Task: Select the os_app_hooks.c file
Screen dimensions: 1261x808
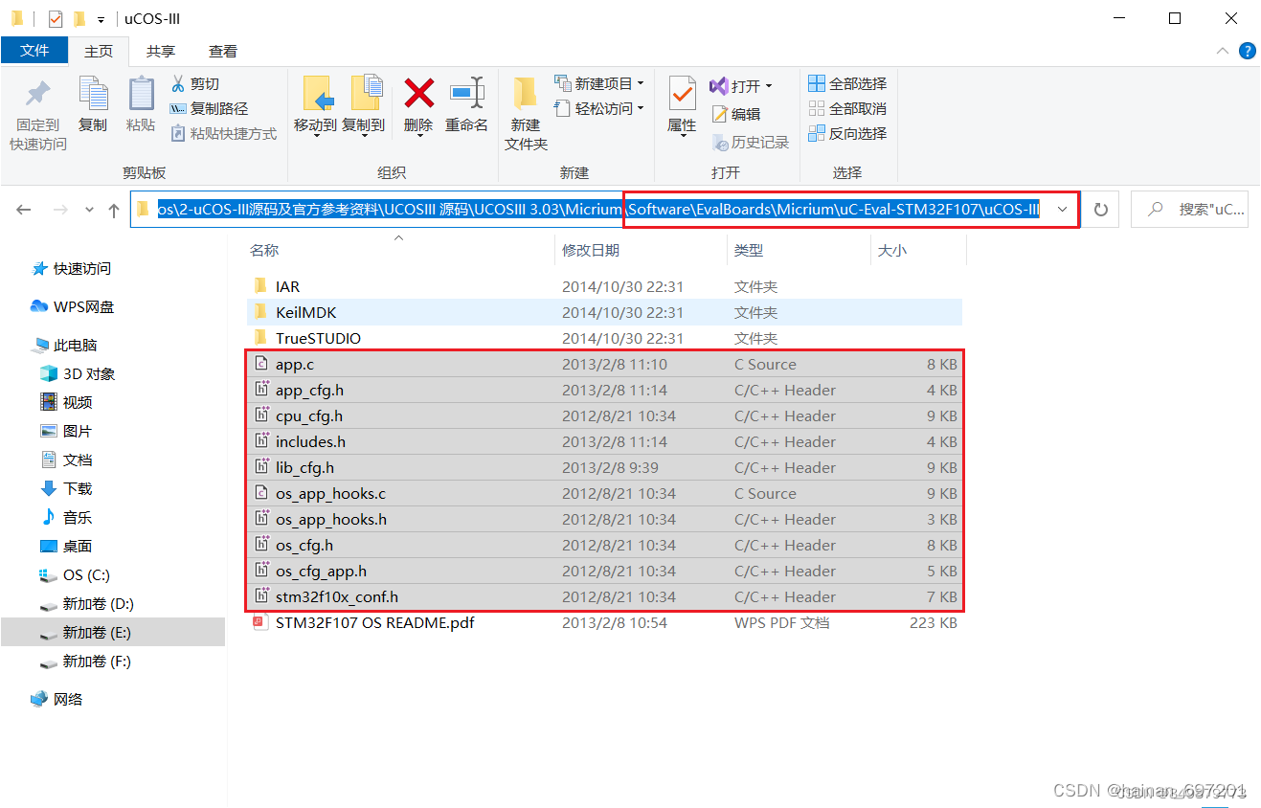Action: click(x=604, y=493)
